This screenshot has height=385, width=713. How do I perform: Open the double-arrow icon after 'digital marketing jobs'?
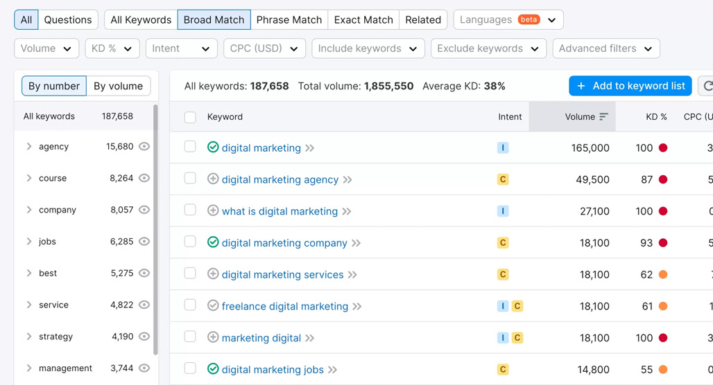332,370
